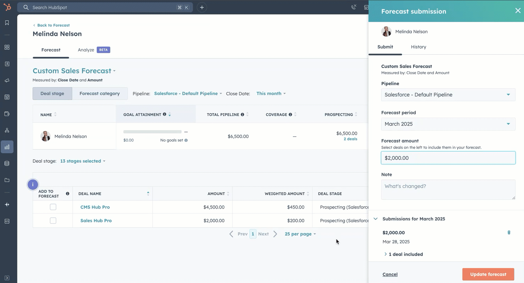Go to Prev page in pagination
The height and width of the screenshot is (283, 524).
pos(239,234)
